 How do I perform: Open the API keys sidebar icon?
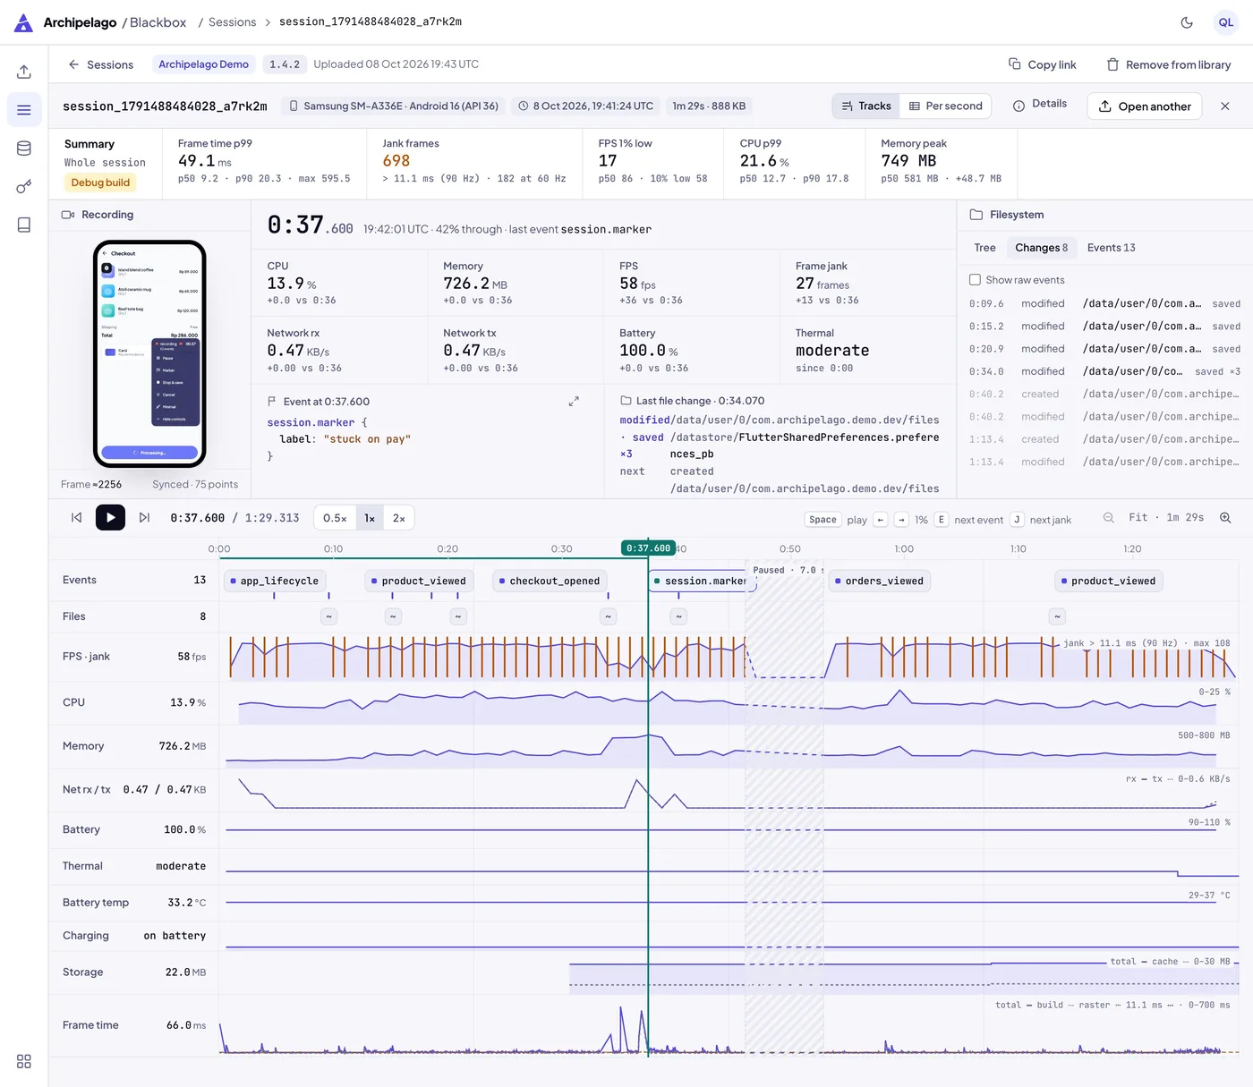[24, 187]
